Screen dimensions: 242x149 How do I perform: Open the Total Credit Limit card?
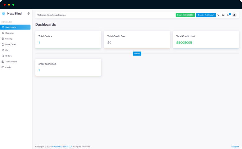pyautogui.click(x=206, y=40)
